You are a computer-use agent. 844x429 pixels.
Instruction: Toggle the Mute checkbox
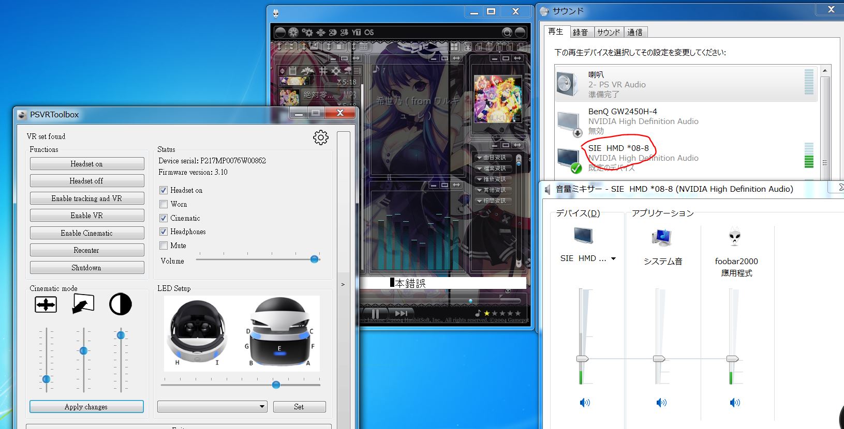[164, 246]
